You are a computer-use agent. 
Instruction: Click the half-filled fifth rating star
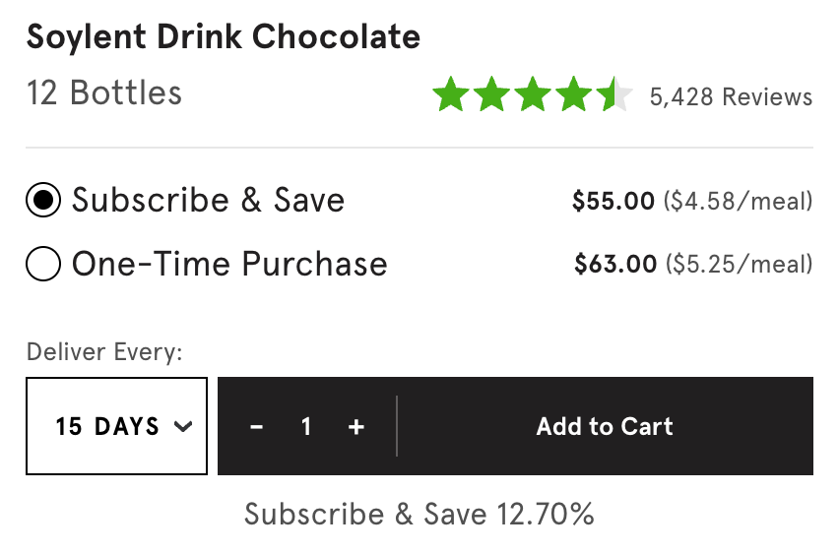(614, 94)
